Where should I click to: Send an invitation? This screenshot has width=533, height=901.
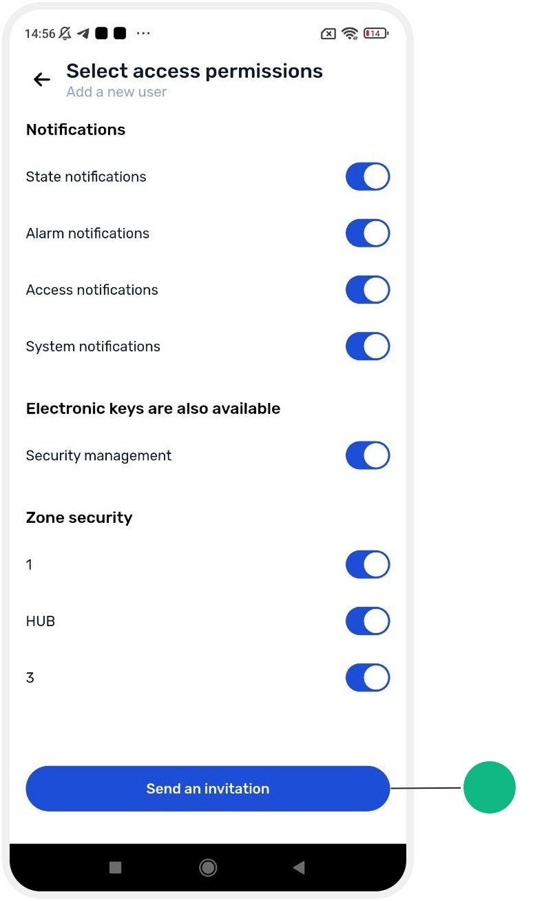coord(208,789)
